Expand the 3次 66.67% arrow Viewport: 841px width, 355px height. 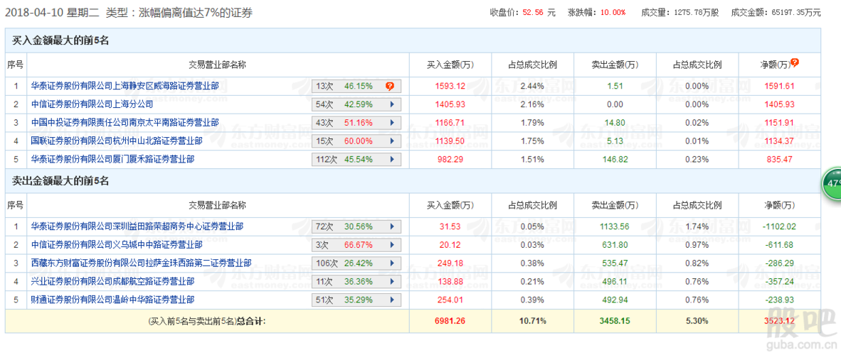click(x=392, y=245)
